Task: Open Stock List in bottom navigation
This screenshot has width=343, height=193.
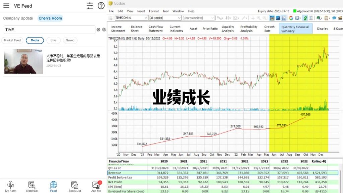Action: tap(75, 186)
